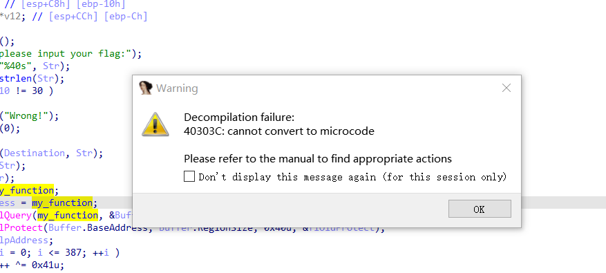This screenshot has width=606, height=273.
Task: Click the strlen(Str) call
Action: click(32, 79)
